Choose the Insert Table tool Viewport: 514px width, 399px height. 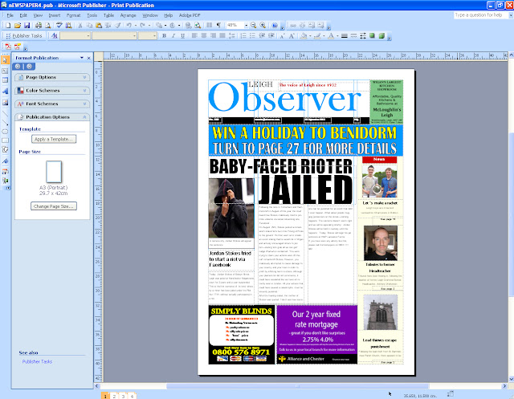5,80
